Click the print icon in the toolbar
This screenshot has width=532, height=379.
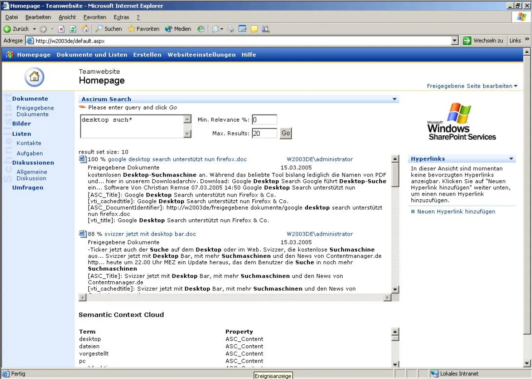[x=231, y=29]
